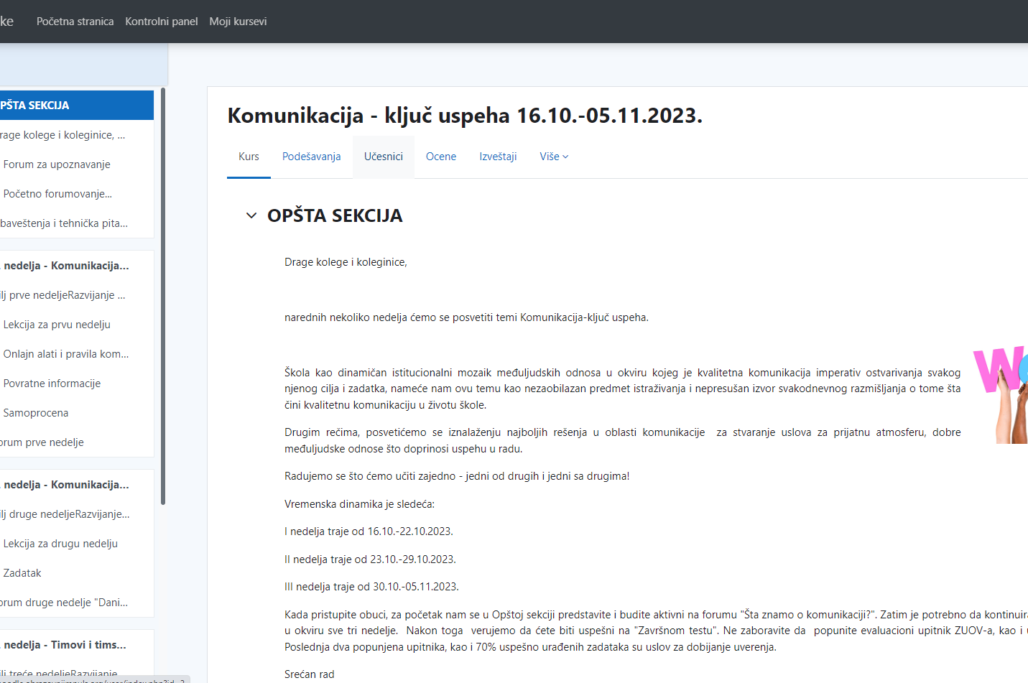Collapse the OPŠTA SEKCIJA section chevron
Viewport: 1028px width, 683px height.
tap(251, 215)
